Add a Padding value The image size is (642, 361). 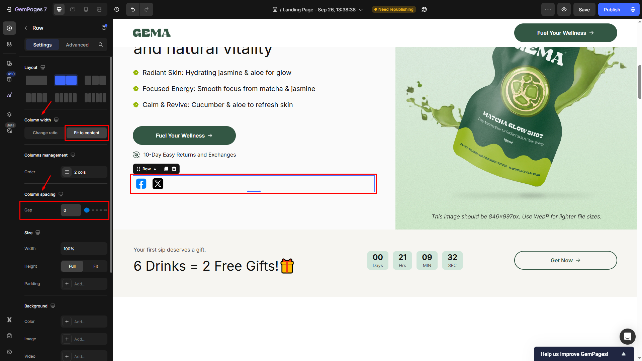pos(84,284)
